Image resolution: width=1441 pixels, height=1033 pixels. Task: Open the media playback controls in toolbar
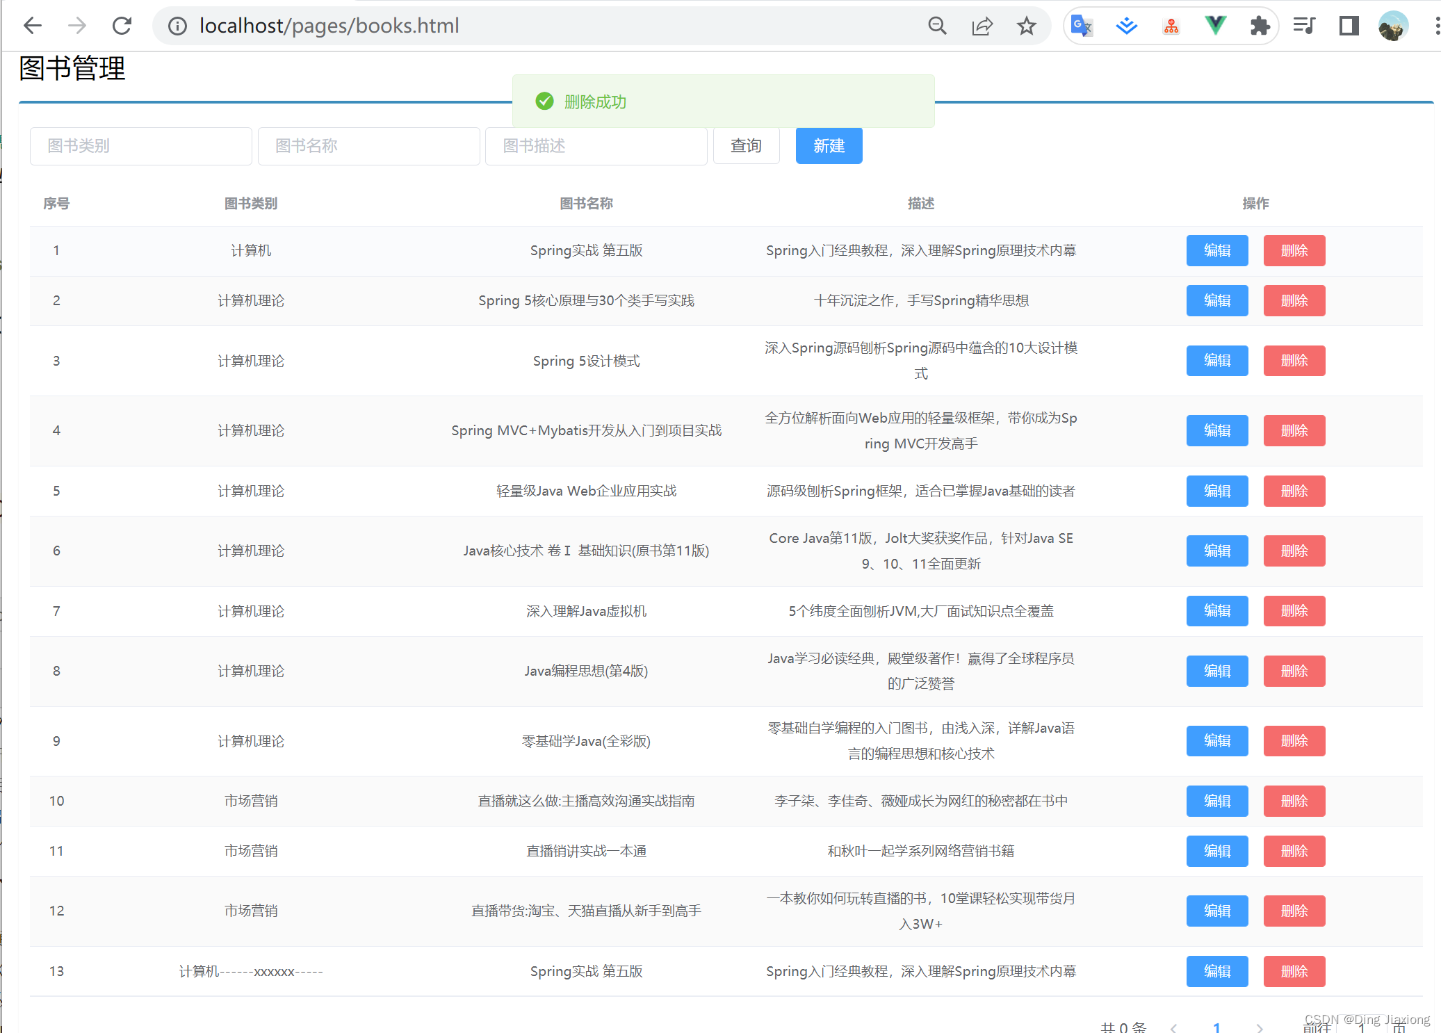(x=1304, y=26)
